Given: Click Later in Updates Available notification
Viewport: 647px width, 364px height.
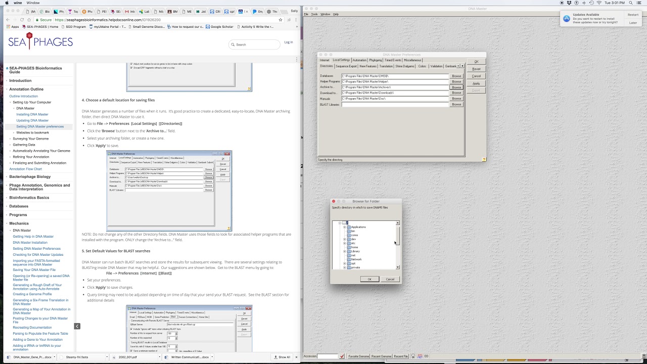Looking at the screenshot, I should [633, 23].
